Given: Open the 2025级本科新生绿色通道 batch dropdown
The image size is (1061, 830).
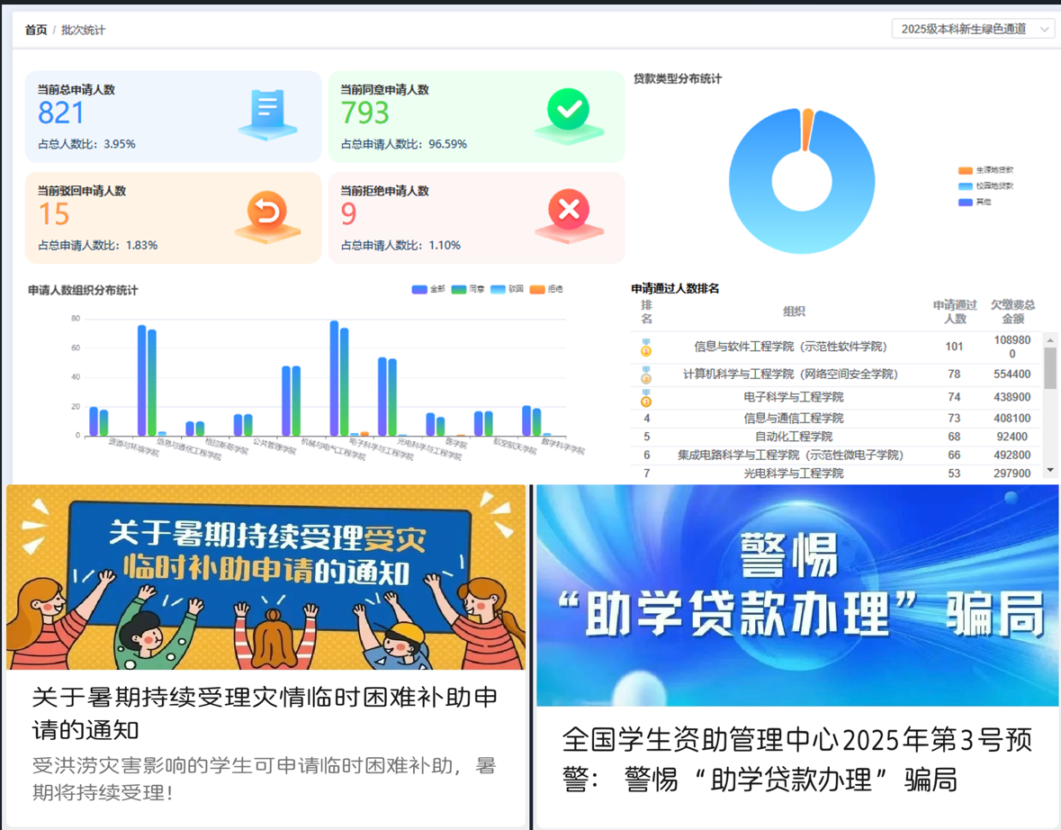Looking at the screenshot, I should (x=973, y=29).
